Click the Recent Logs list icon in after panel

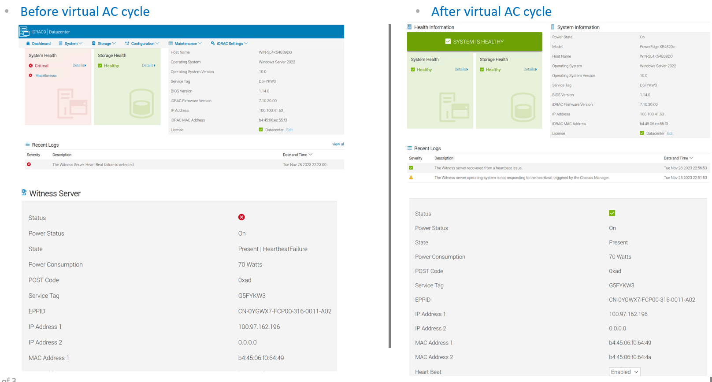(x=410, y=148)
